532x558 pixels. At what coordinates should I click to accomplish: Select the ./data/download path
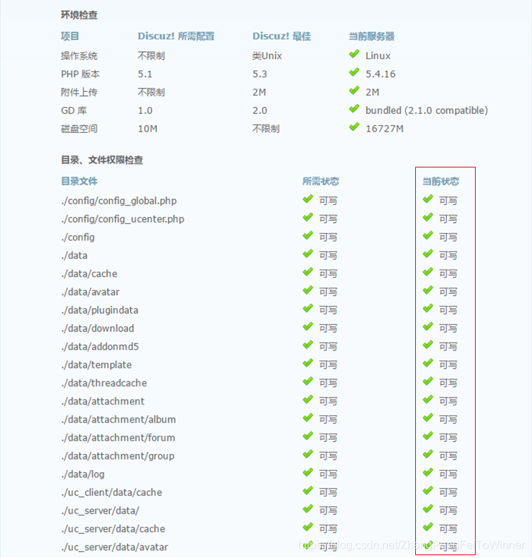click(x=98, y=328)
